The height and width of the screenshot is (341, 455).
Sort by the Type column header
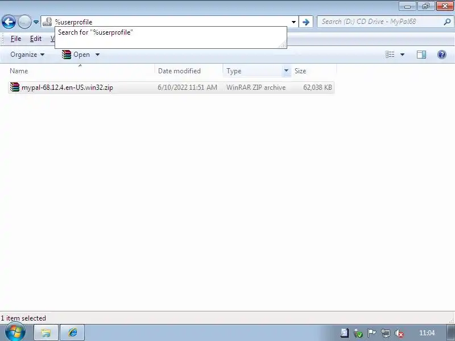[253, 71]
